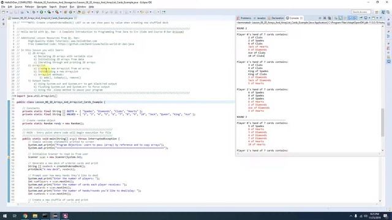Click the New file toolbar icon

[x=3, y=12]
